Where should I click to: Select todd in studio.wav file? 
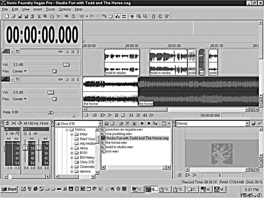pos(119,147)
